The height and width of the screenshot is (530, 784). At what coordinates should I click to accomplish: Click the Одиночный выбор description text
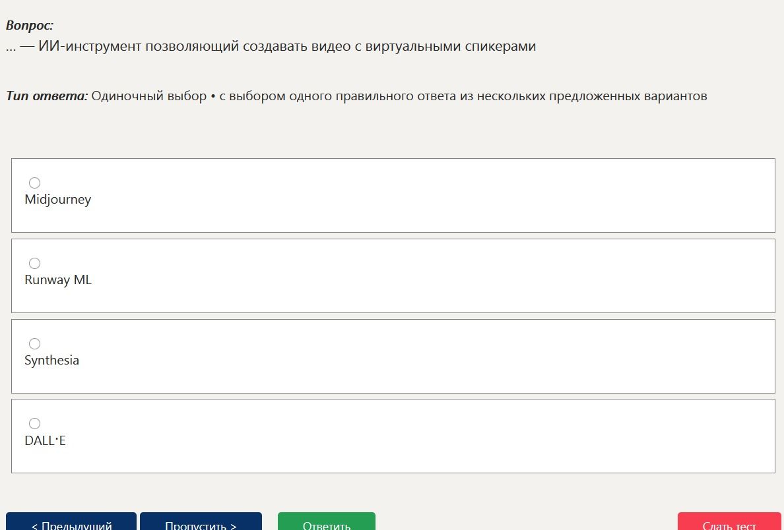(x=399, y=96)
